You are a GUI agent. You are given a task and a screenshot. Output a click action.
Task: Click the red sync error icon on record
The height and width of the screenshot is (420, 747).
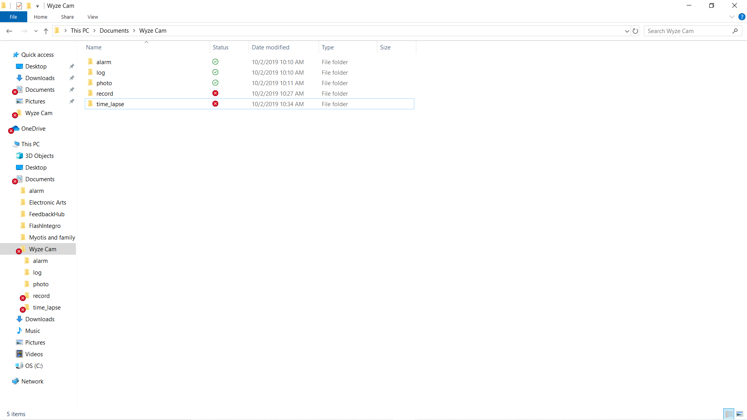pyautogui.click(x=215, y=93)
